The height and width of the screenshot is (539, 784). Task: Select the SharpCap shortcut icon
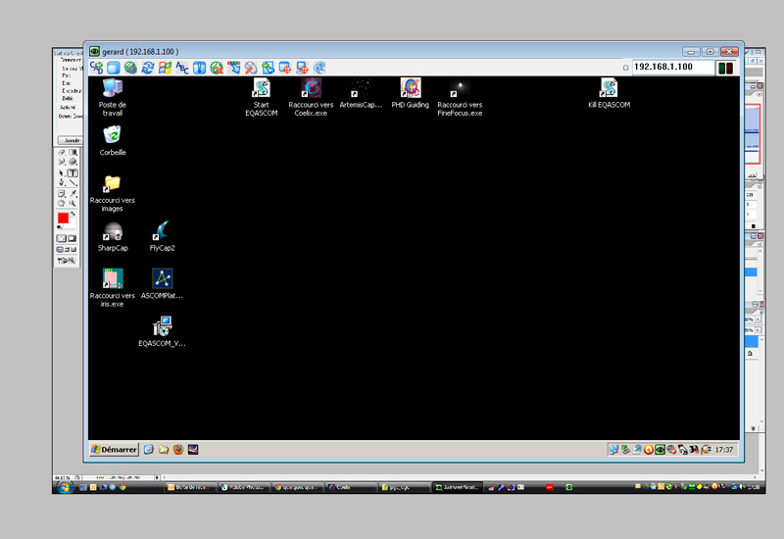coord(113,236)
